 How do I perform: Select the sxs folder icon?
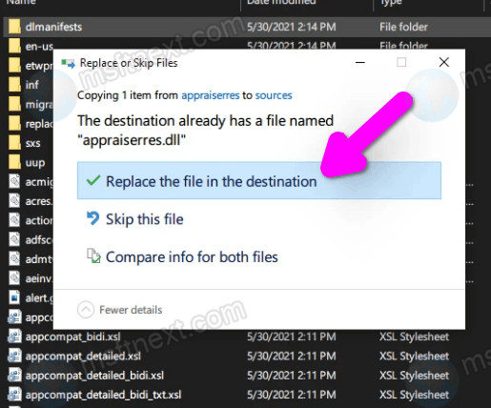click(x=14, y=143)
